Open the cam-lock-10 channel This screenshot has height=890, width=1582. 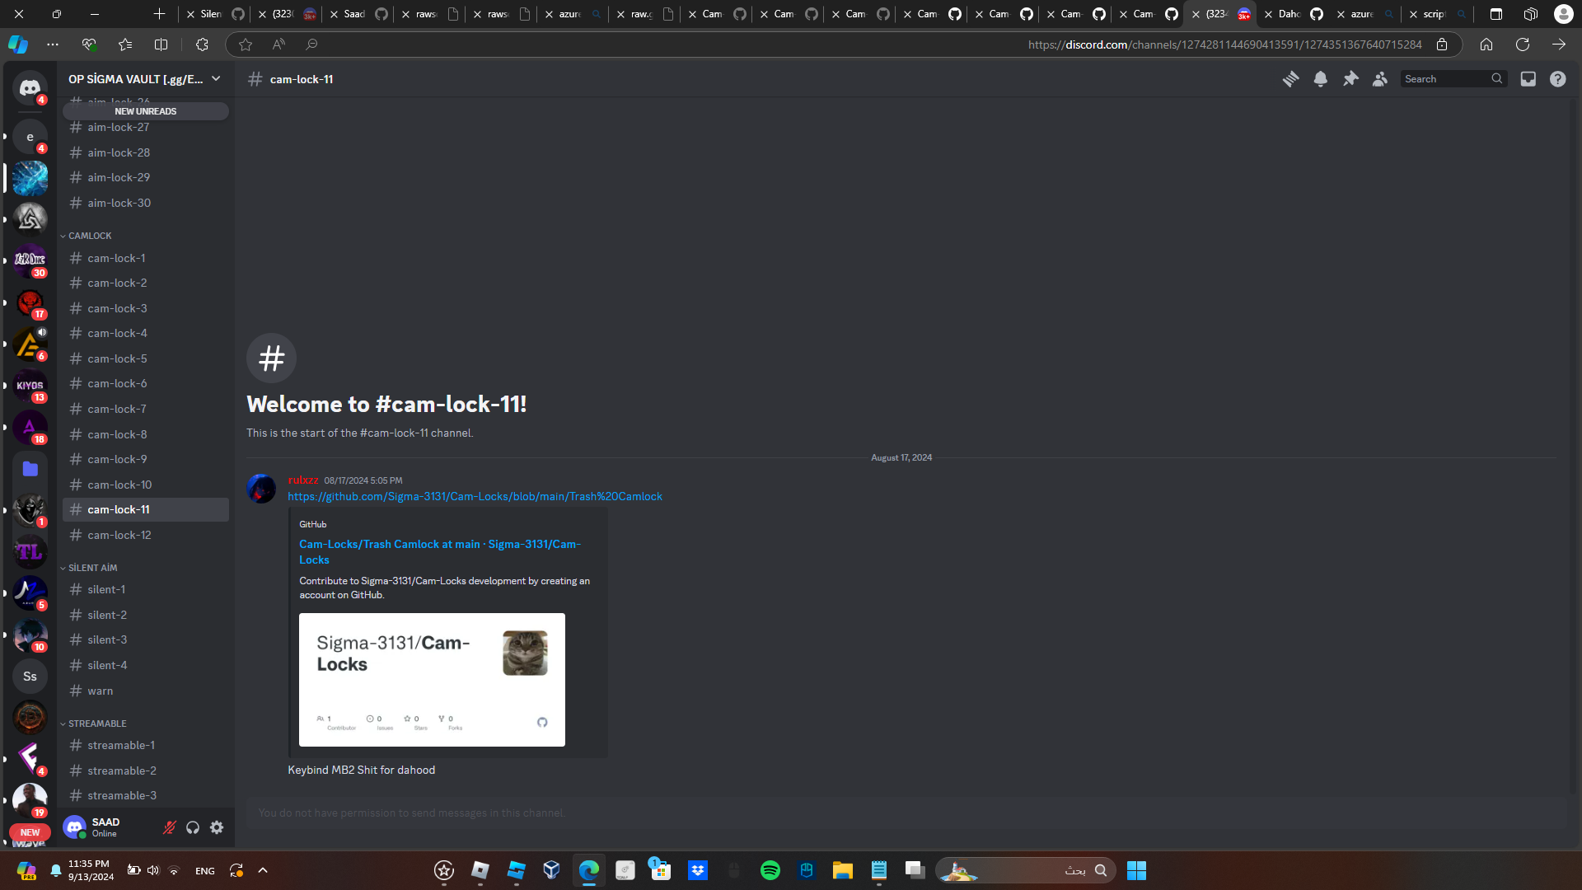tap(146, 485)
